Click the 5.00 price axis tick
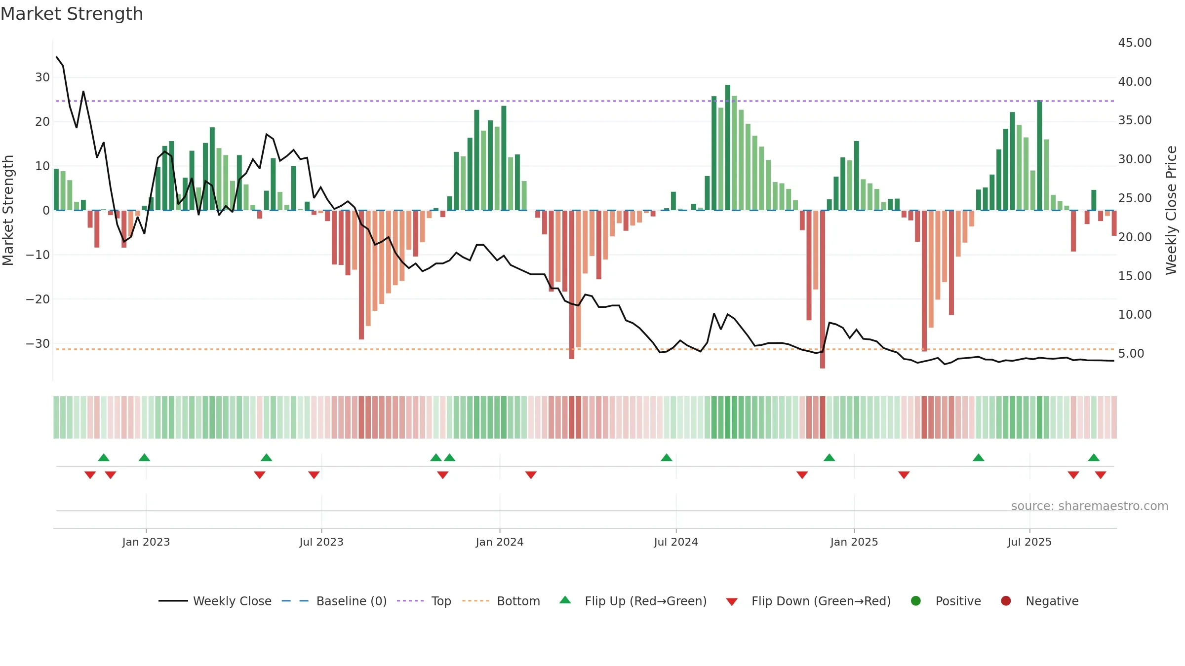Image resolution: width=1185 pixels, height=666 pixels. coord(1131,354)
